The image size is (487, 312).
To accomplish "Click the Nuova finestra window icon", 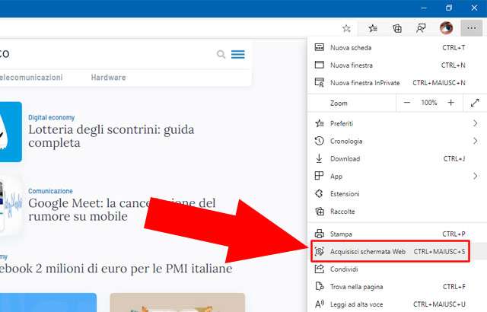I will 320,65.
